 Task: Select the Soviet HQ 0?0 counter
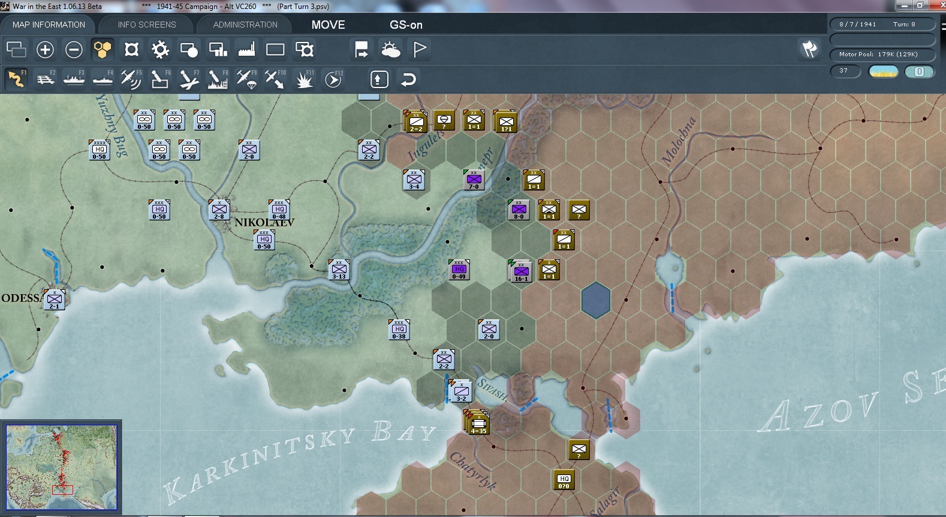(564, 479)
